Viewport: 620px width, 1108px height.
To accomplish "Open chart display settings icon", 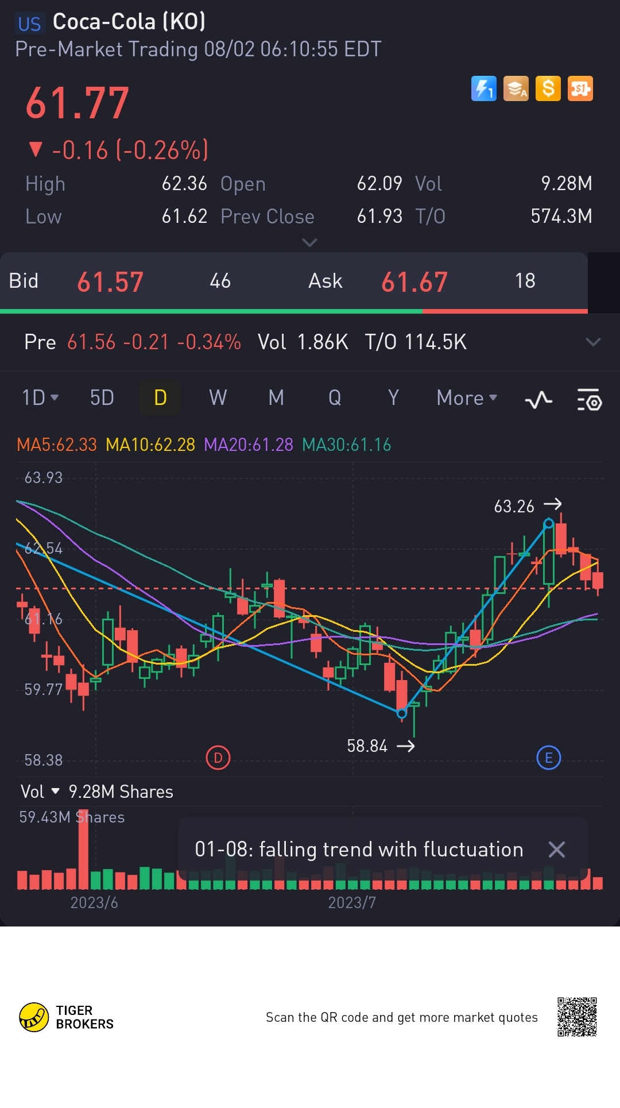I will click(589, 399).
